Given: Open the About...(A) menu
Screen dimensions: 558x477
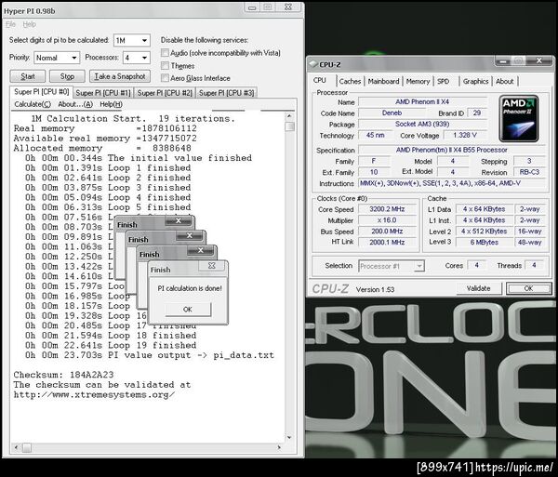Looking at the screenshot, I should [75, 104].
